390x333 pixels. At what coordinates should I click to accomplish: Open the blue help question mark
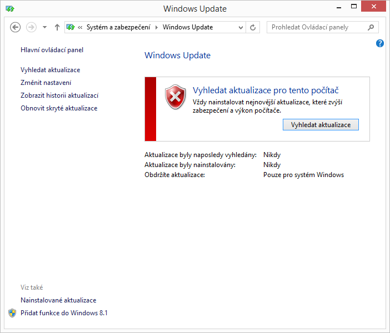(380, 43)
